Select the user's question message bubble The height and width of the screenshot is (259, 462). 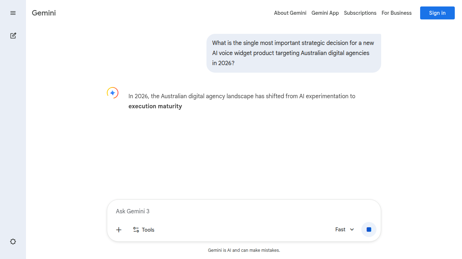[x=293, y=53]
